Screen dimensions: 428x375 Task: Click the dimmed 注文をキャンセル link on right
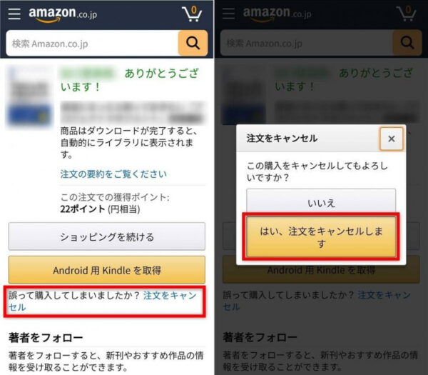[317, 301]
